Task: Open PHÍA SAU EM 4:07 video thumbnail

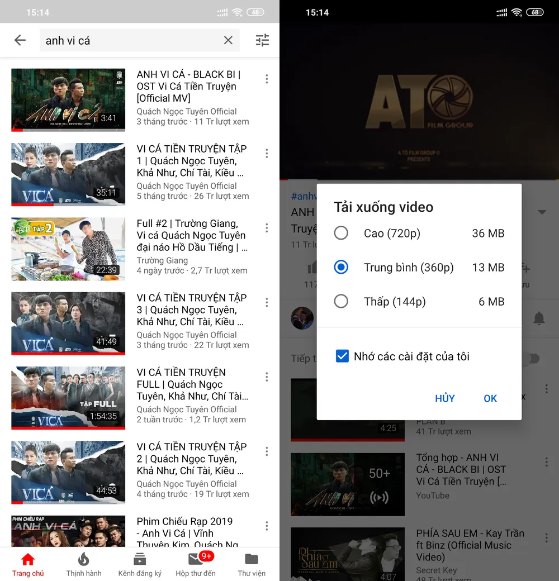Action: tap(348, 554)
